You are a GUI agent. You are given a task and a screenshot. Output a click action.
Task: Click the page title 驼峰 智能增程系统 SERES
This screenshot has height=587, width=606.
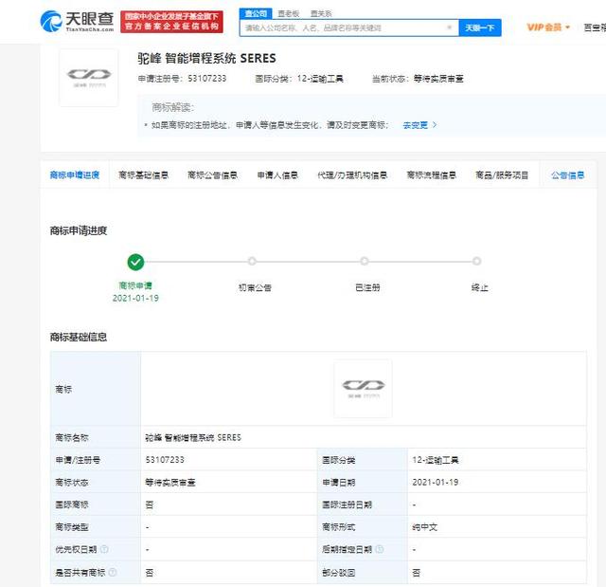[x=206, y=58]
